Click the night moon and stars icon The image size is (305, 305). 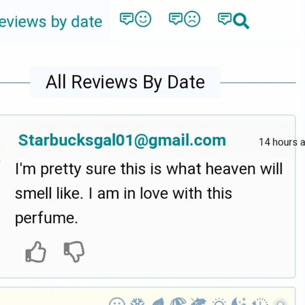point(240,302)
